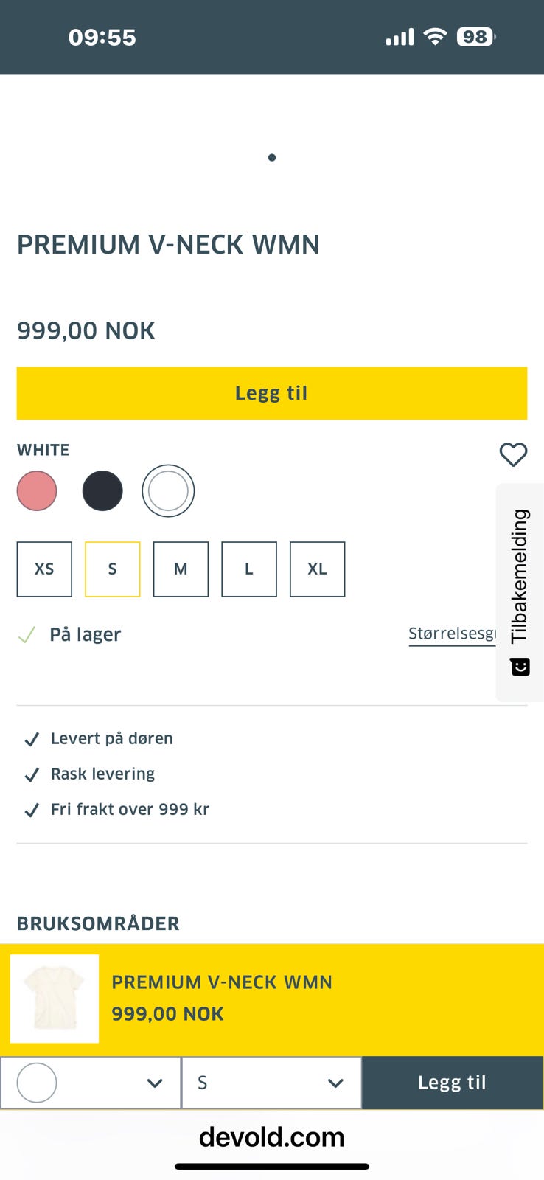Choose size L option
The image size is (544, 1180).
pyautogui.click(x=249, y=569)
